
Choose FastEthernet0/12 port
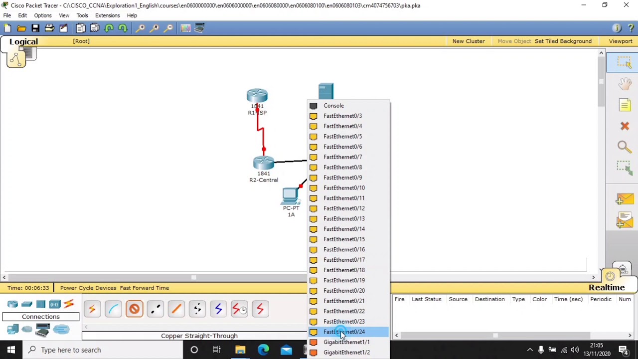coord(348,208)
